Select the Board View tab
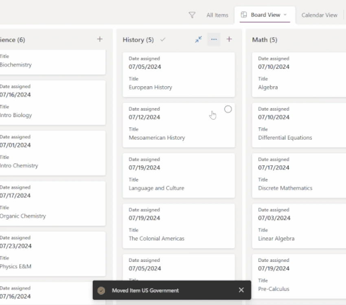 [x=265, y=15]
